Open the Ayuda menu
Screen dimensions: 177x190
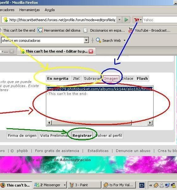(50, 10)
